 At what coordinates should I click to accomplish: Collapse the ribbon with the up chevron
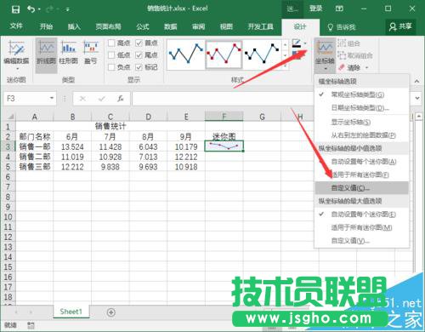tap(416, 81)
